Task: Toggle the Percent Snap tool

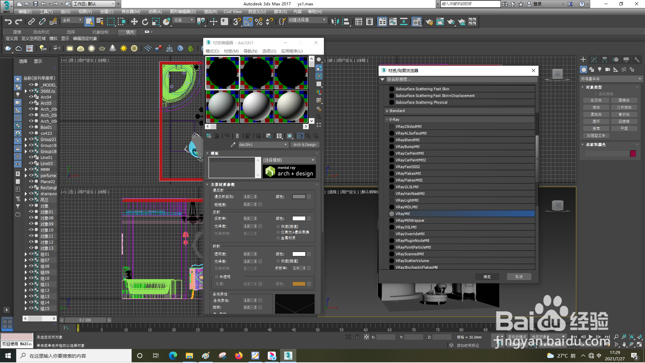Action: pos(259,22)
